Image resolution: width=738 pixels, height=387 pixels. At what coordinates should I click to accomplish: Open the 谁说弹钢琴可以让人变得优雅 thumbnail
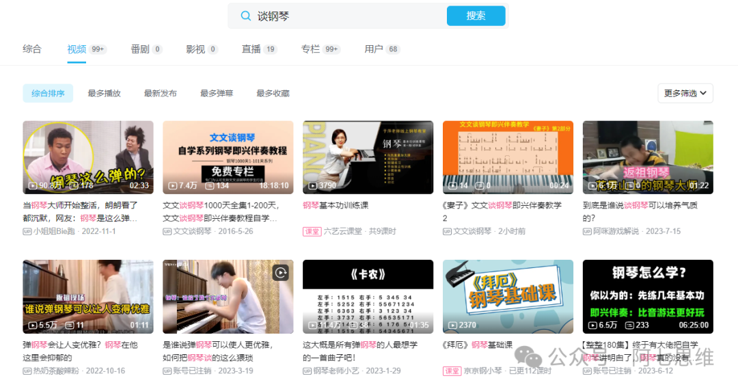tap(88, 297)
